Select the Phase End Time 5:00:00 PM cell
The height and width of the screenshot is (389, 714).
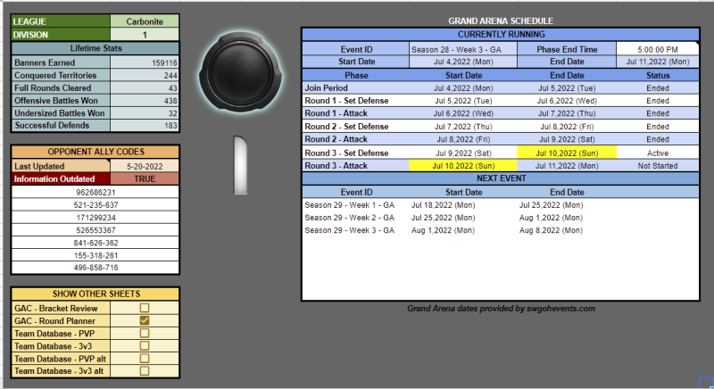[653, 49]
